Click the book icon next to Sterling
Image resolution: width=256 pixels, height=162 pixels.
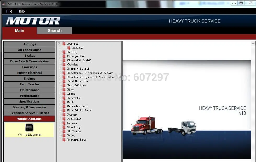click(x=64, y=127)
